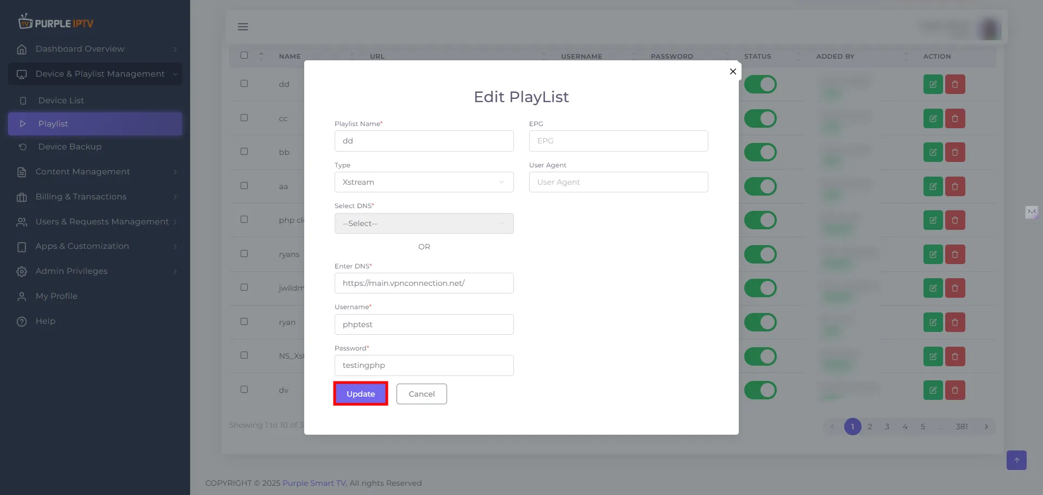Open the Select DNS dropdown
Viewport: 1043px width, 495px height.
click(424, 223)
